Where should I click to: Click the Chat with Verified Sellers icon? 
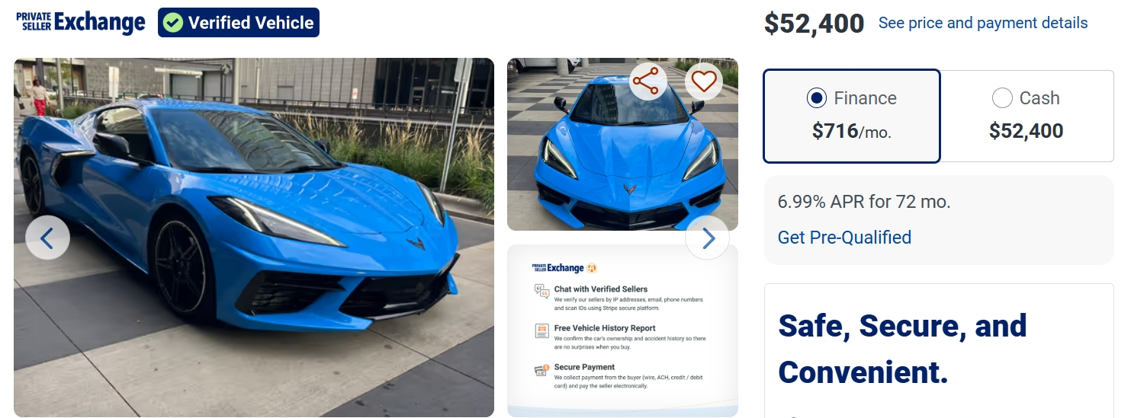[541, 291]
